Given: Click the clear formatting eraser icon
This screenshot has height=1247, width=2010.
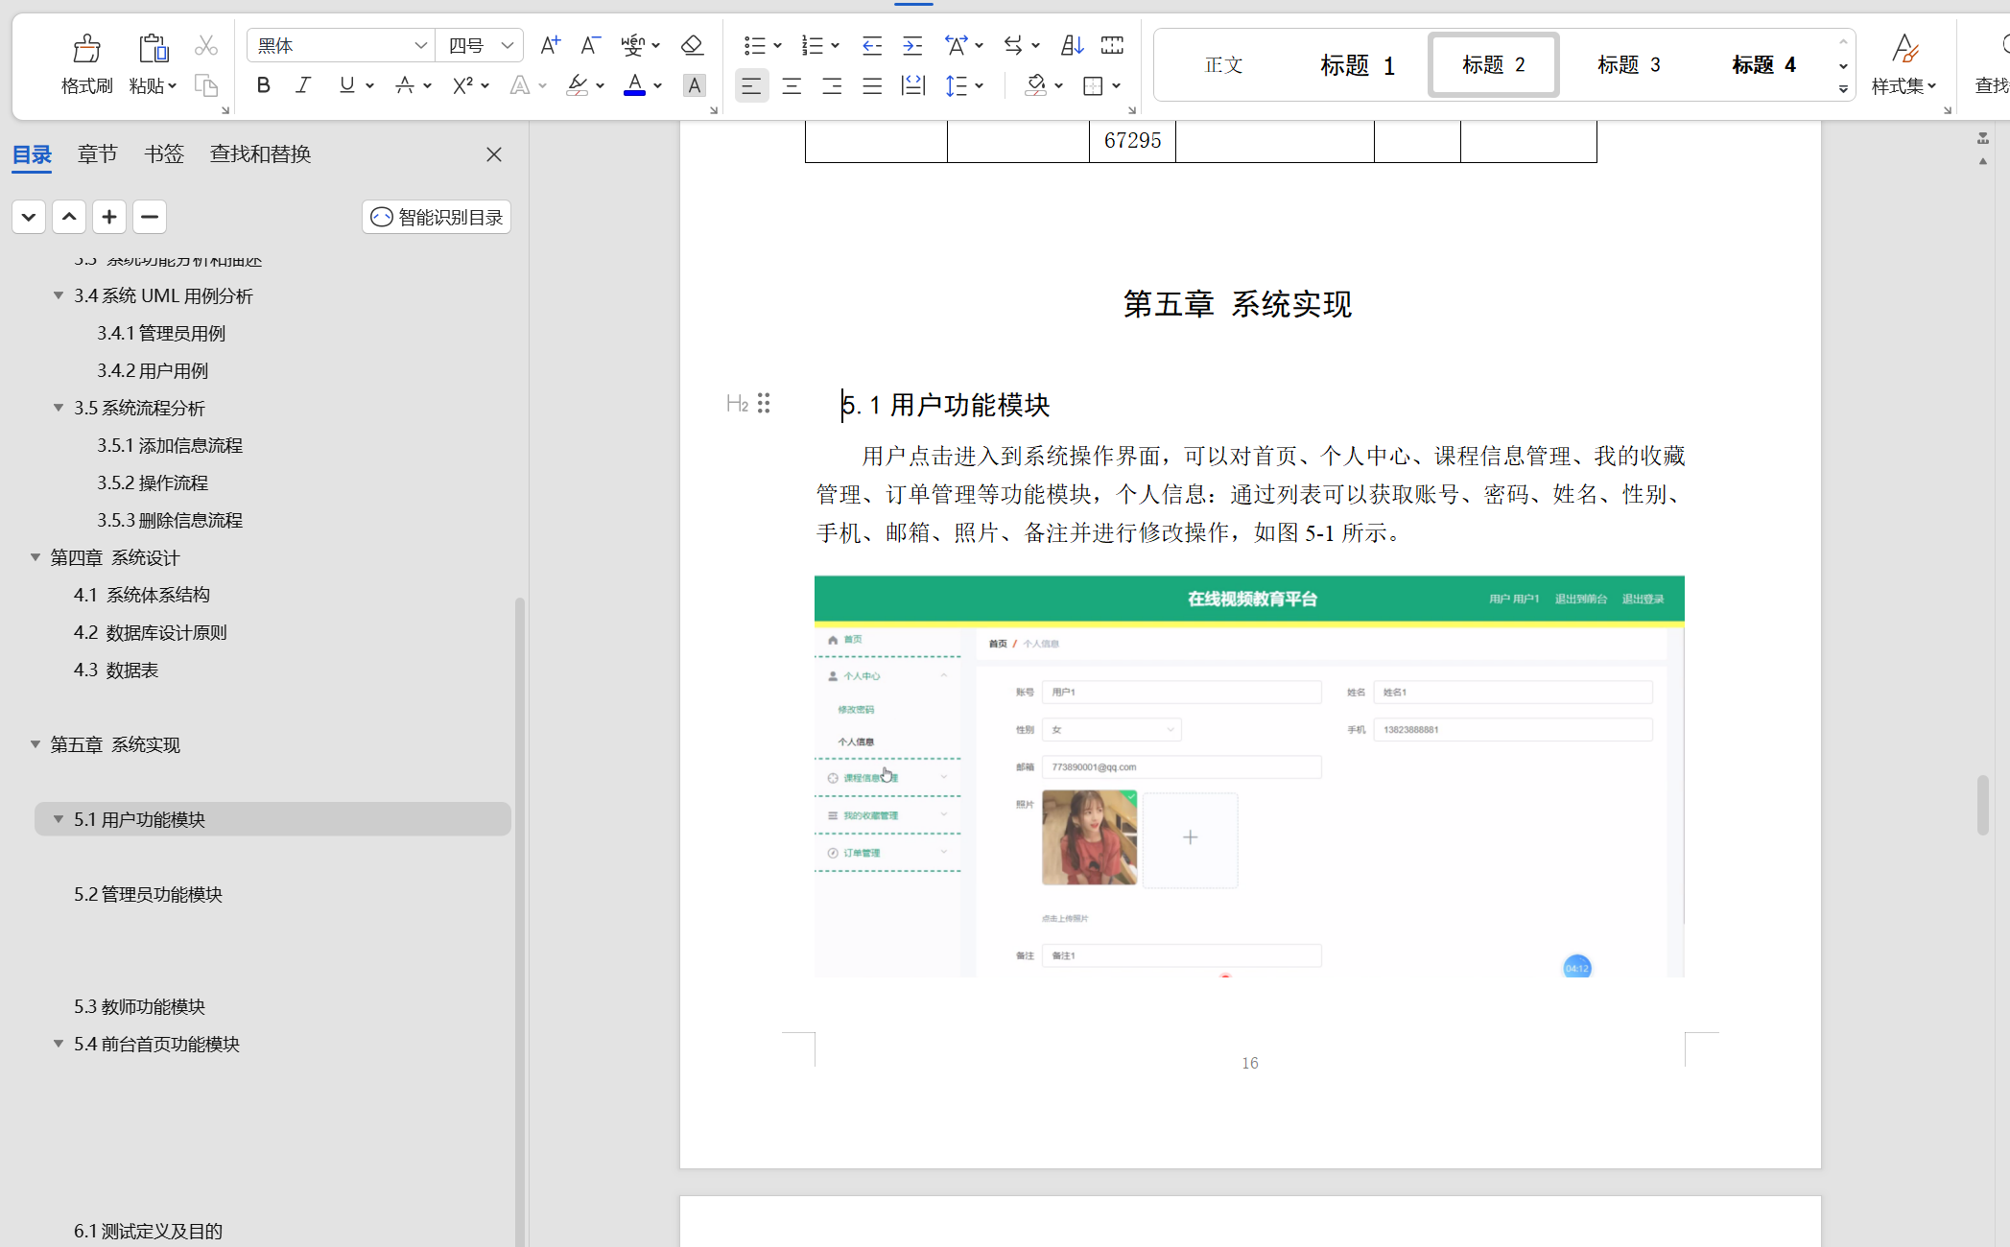Looking at the screenshot, I should point(692,45).
